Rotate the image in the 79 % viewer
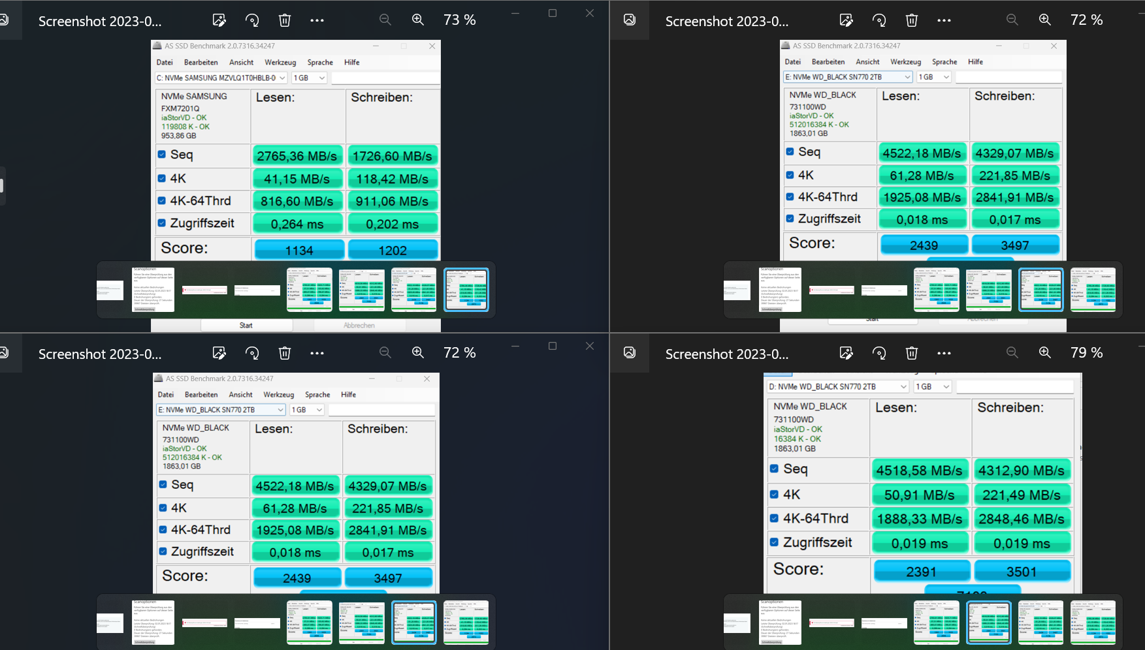The height and width of the screenshot is (650, 1145). (x=879, y=353)
